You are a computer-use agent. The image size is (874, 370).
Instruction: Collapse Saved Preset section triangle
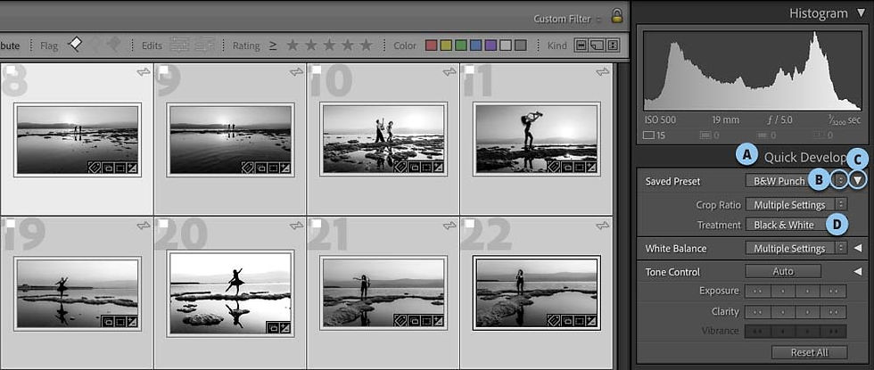tap(859, 180)
